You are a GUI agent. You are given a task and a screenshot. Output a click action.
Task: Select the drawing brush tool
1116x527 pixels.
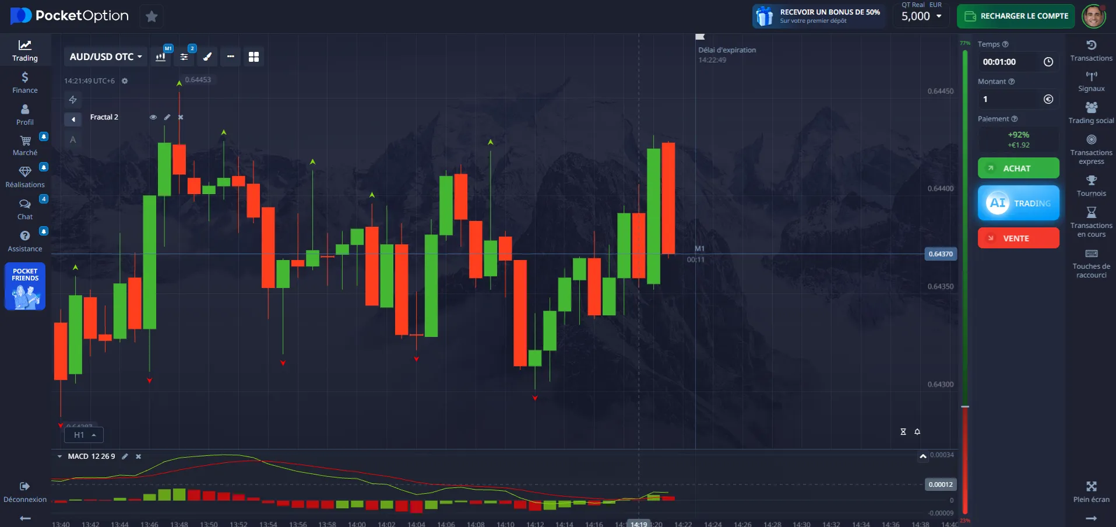click(207, 57)
